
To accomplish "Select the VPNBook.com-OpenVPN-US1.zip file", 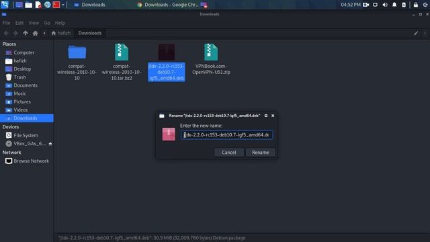I will (211, 59).
